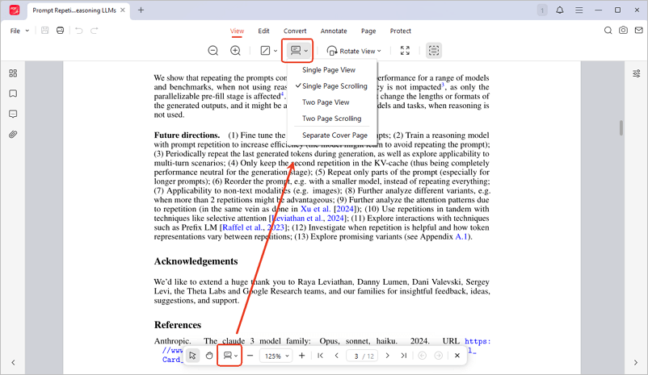Click the Print icon

[61, 31]
